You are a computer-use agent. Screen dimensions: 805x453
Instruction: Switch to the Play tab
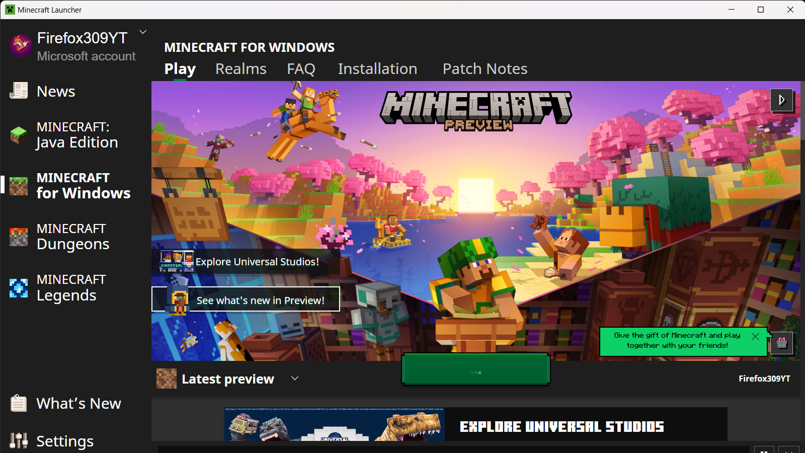(x=180, y=69)
